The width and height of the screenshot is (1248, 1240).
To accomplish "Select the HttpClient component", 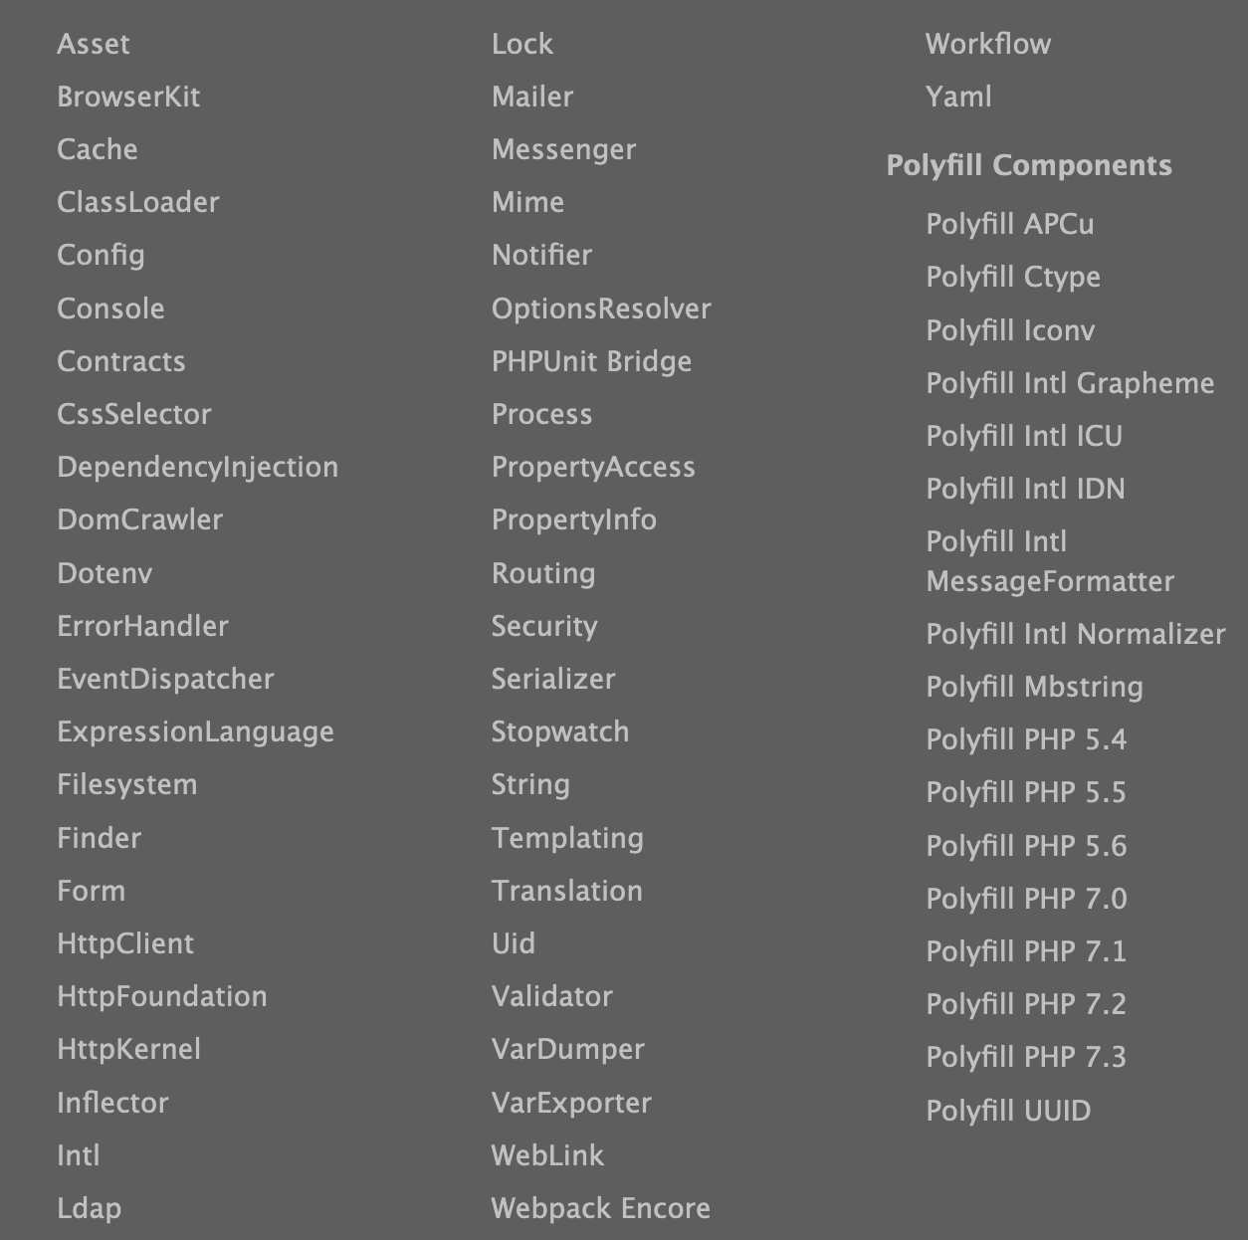I will (x=125, y=943).
